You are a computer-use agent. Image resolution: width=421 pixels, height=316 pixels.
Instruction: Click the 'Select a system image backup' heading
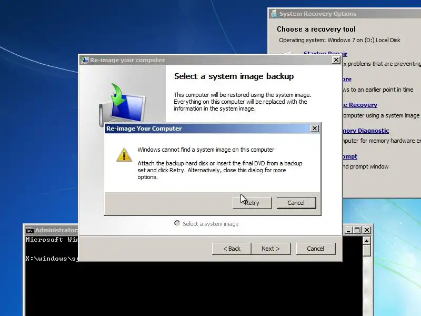(x=234, y=76)
